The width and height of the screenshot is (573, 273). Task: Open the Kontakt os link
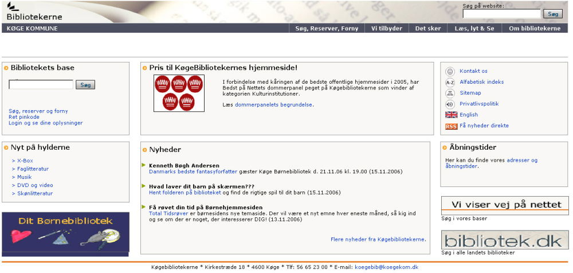[474, 71]
